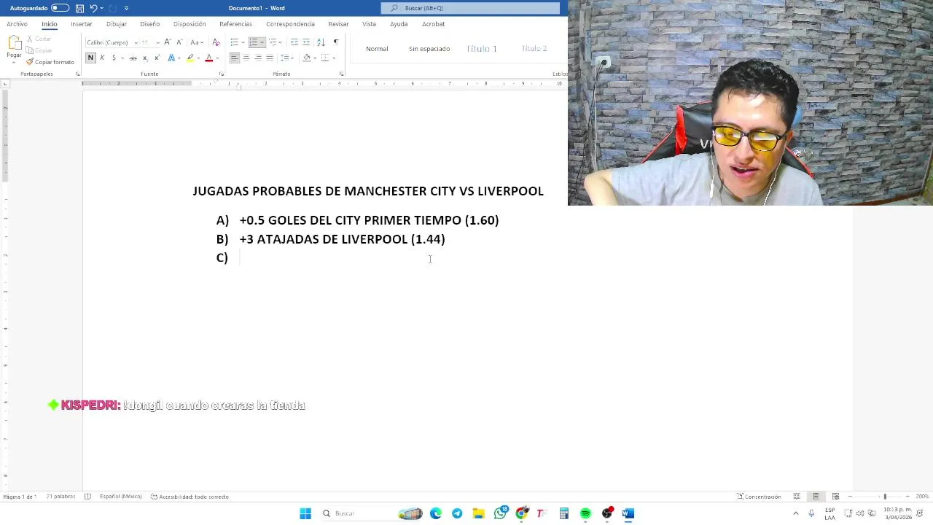This screenshot has height=525, width=933.
Task: Open the Acrobat tab
Action: [433, 24]
